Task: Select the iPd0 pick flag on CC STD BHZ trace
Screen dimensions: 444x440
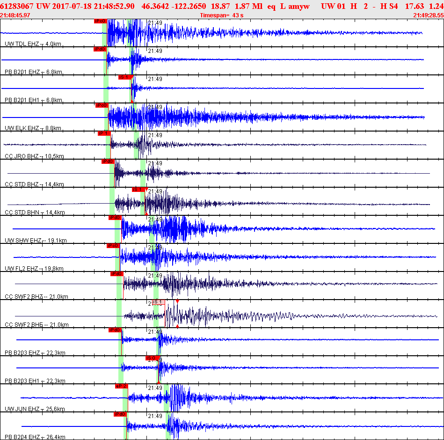Action: 108,161
